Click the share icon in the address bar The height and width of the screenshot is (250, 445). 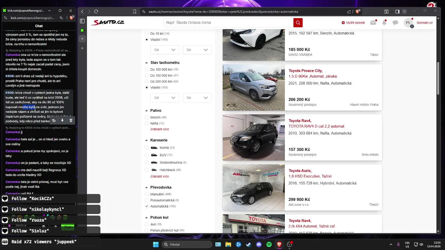click(x=349, y=11)
